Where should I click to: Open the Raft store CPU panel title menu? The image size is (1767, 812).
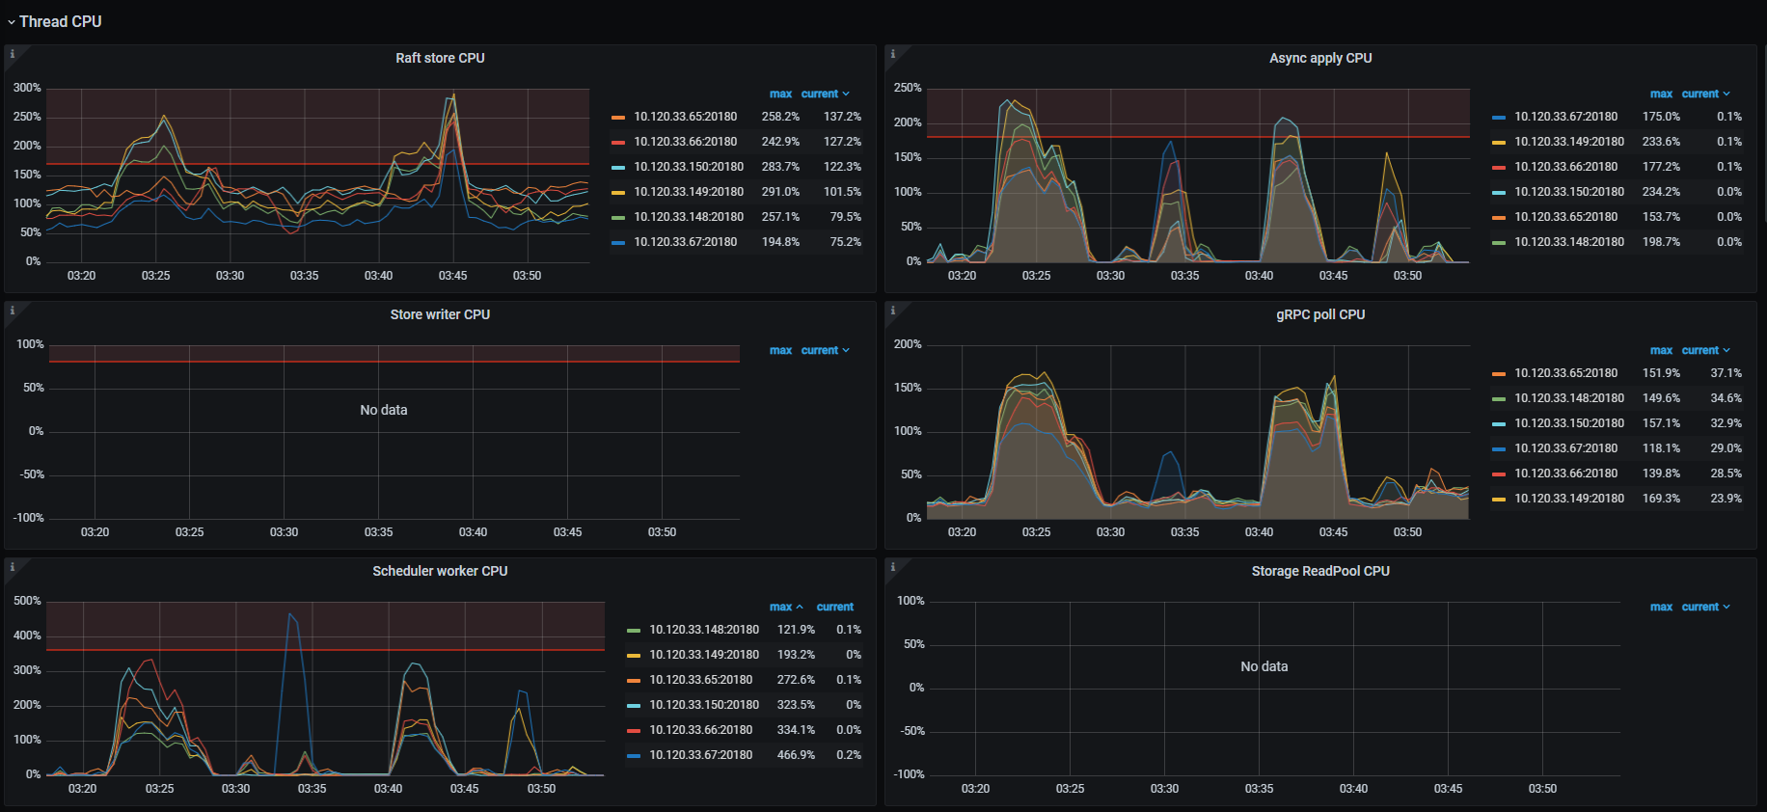click(x=440, y=58)
